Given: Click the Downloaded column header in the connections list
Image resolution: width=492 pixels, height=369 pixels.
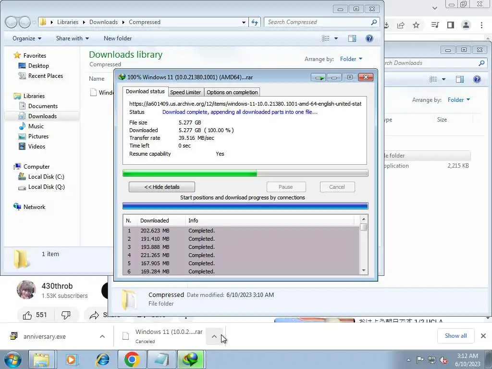Looking at the screenshot, I should point(161,221).
